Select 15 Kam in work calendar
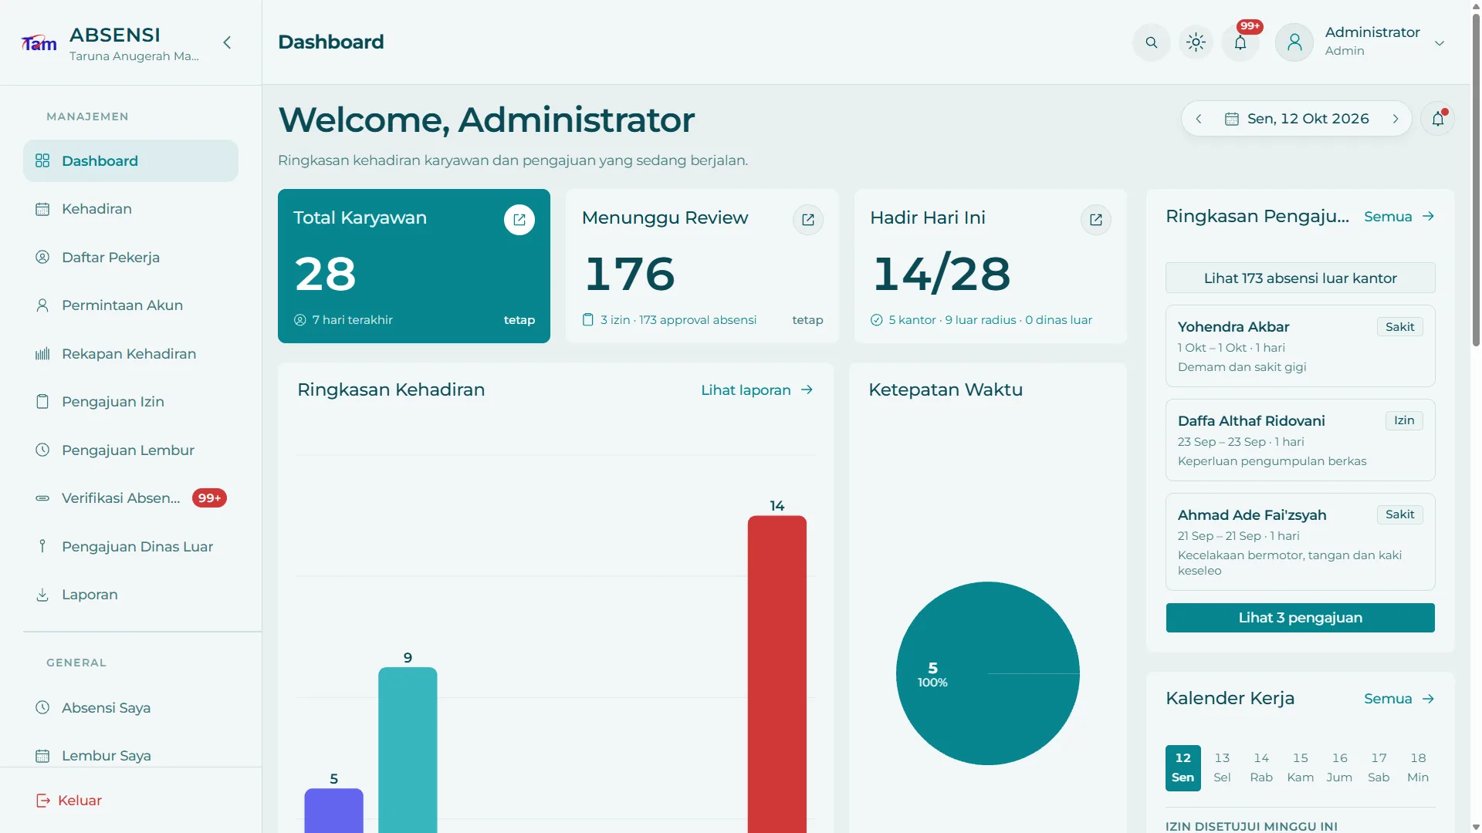 [1301, 767]
